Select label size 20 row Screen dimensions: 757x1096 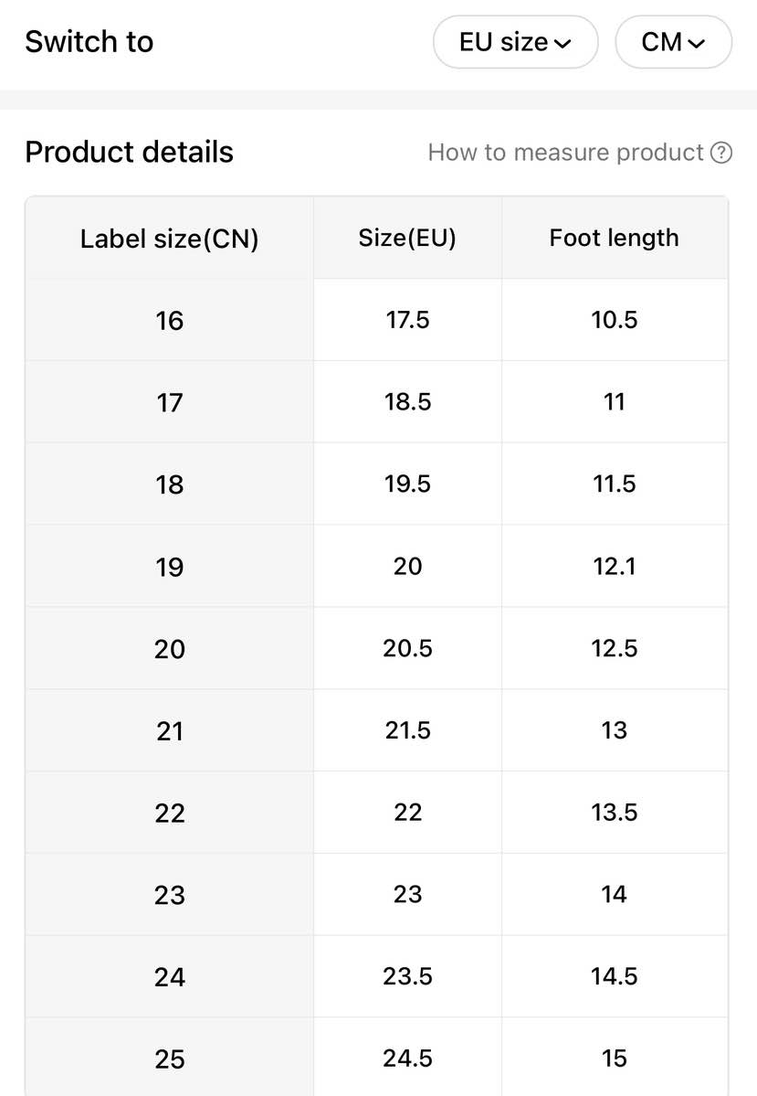coord(170,649)
